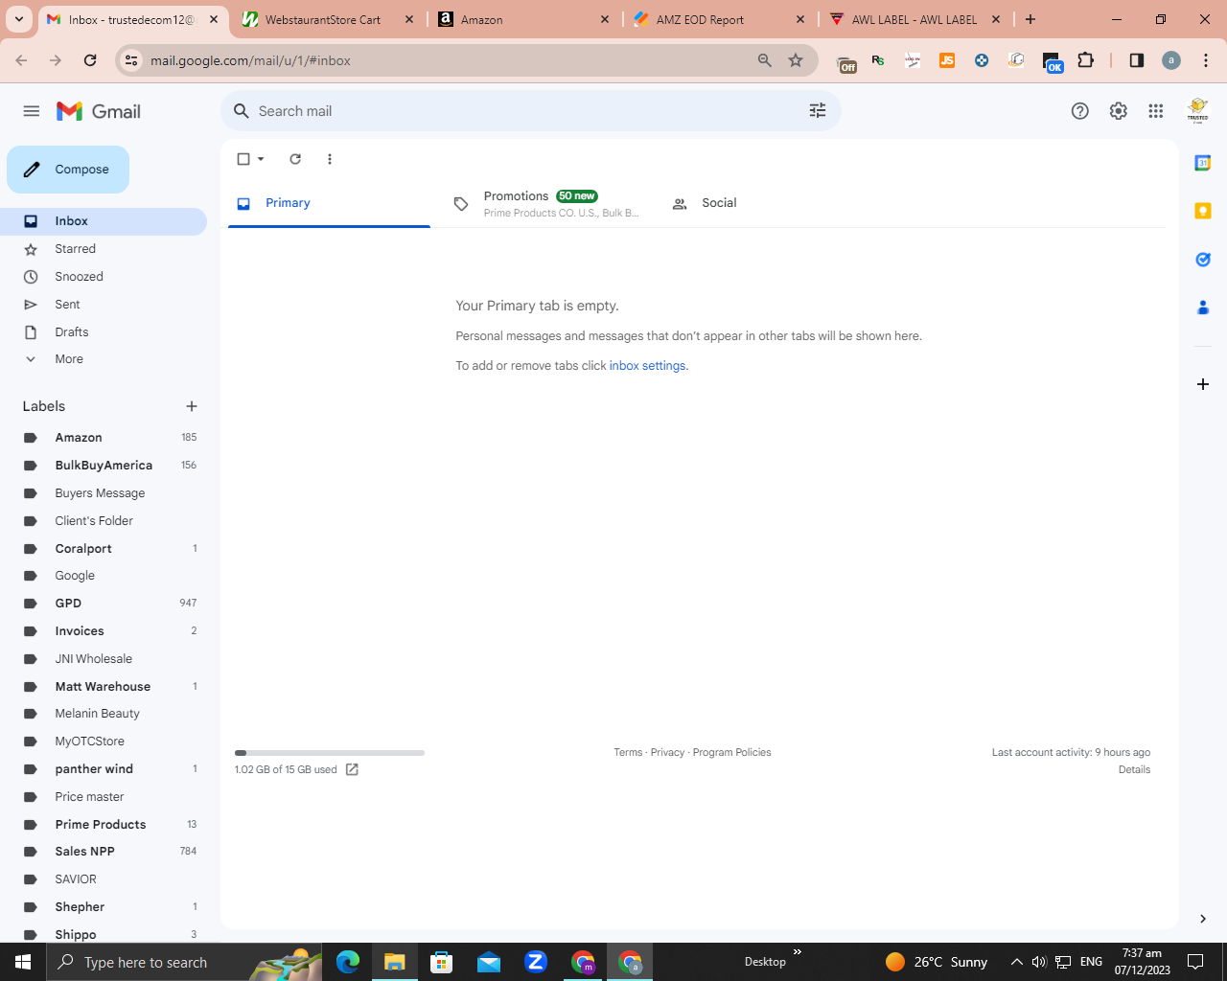This screenshot has width=1227, height=981.
Task: Reload the page
Action: 90,60
